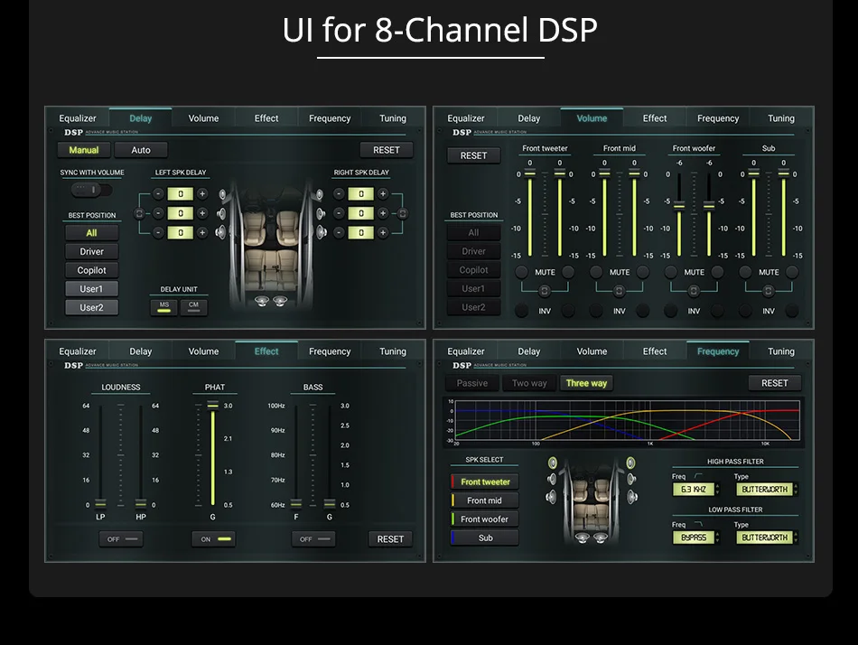Click the left subwoofer icon below car in Delay panel
Viewport: 858px width, 645px height.
(x=262, y=301)
